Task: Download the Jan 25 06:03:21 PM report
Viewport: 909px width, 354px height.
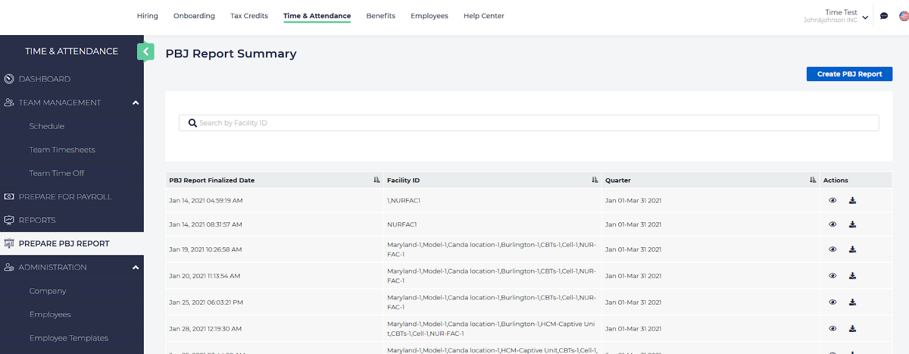Action: click(x=852, y=302)
